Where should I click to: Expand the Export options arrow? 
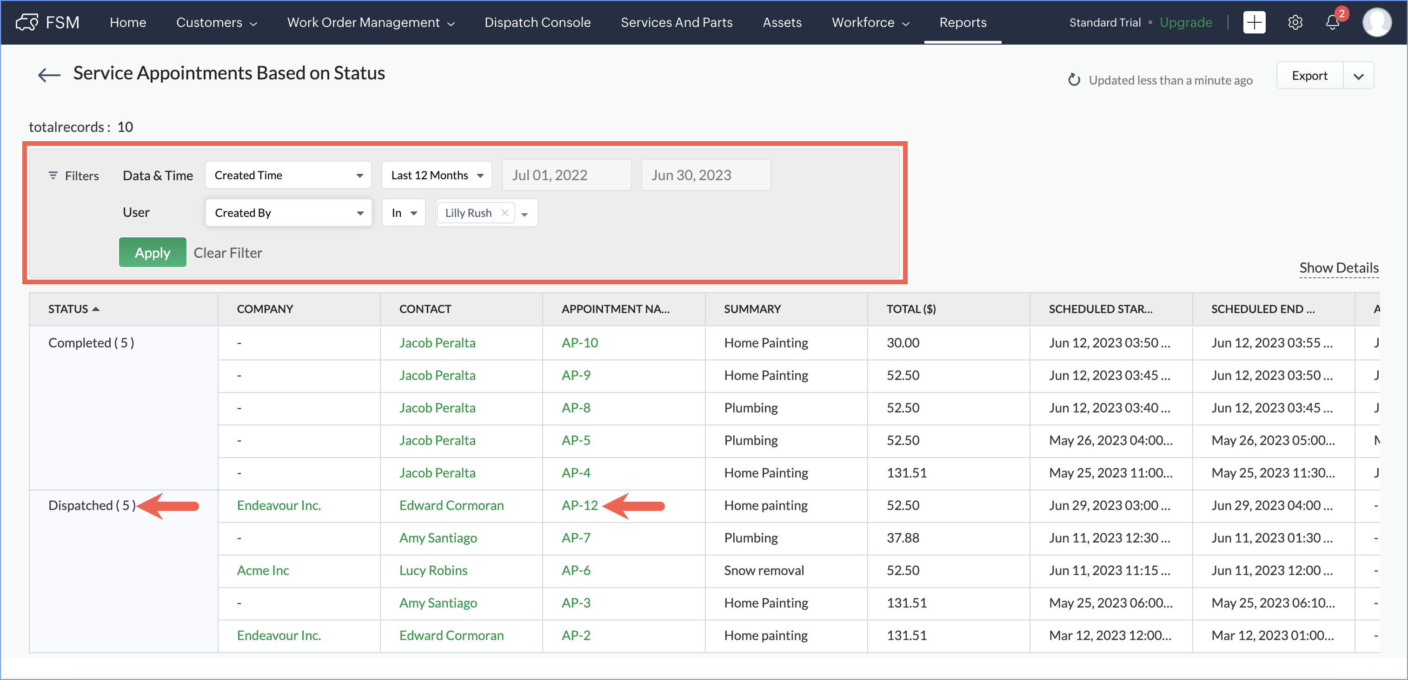(x=1358, y=77)
